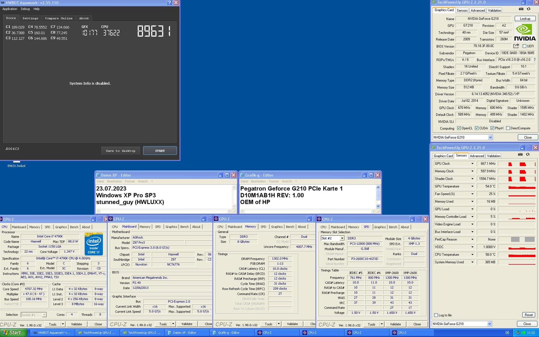
Task: Click the CPU-Z SPD window title icon
Action: [x=319, y=219]
